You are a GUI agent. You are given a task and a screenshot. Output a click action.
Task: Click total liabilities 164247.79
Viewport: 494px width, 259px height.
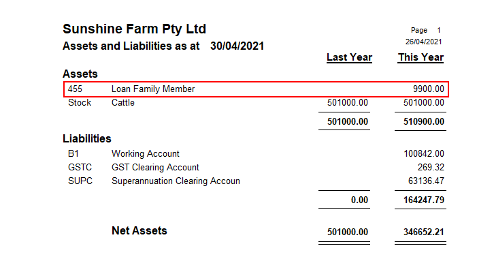(x=424, y=200)
